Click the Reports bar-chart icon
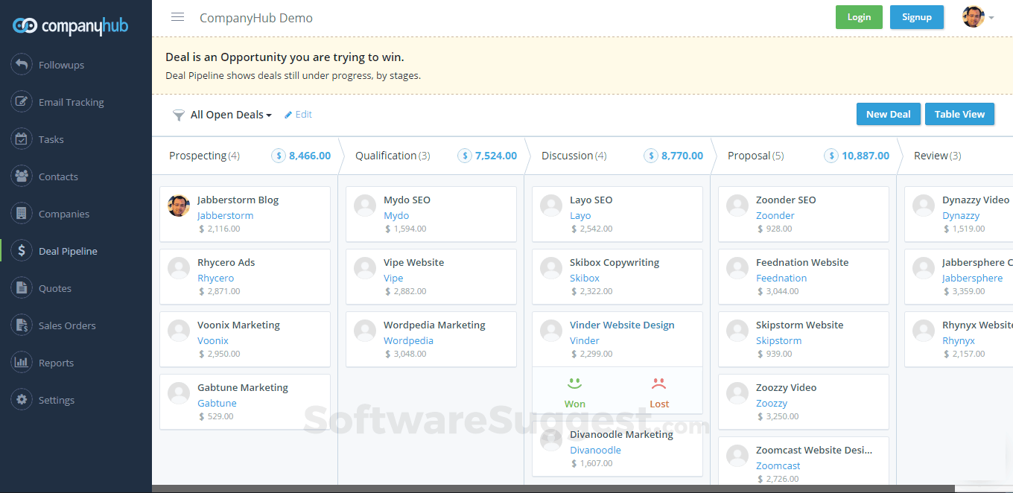Screen dimensions: 1013x493 (22, 363)
